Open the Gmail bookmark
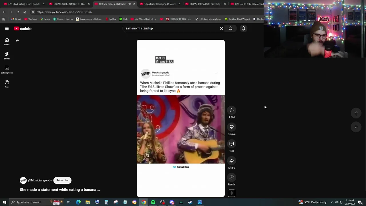366x206 pixels. (x=16, y=19)
